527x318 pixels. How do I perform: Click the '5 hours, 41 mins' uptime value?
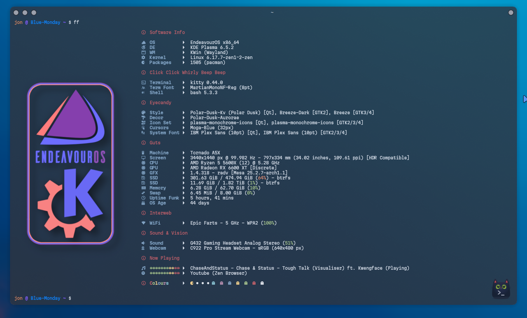click(212, 198)
